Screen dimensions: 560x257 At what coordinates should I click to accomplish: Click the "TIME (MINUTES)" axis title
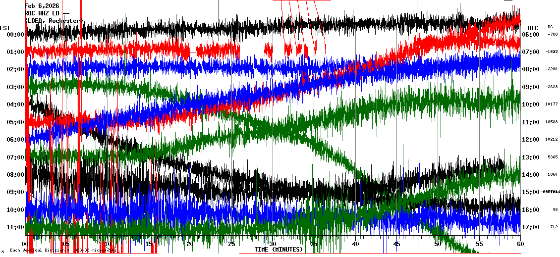tap(279, 249)
